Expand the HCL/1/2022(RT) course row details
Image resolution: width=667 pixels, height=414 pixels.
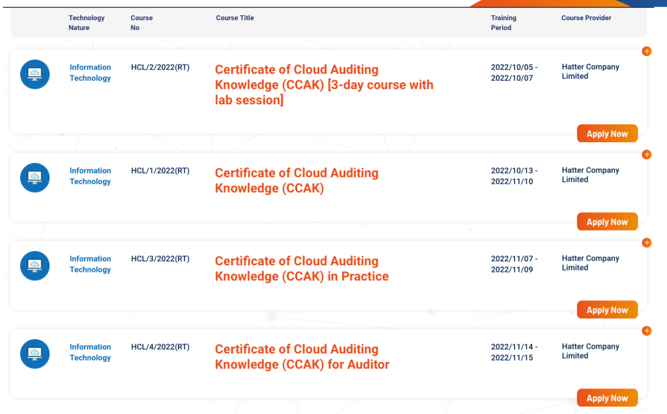pyautogui.click(x=646, y=155)
